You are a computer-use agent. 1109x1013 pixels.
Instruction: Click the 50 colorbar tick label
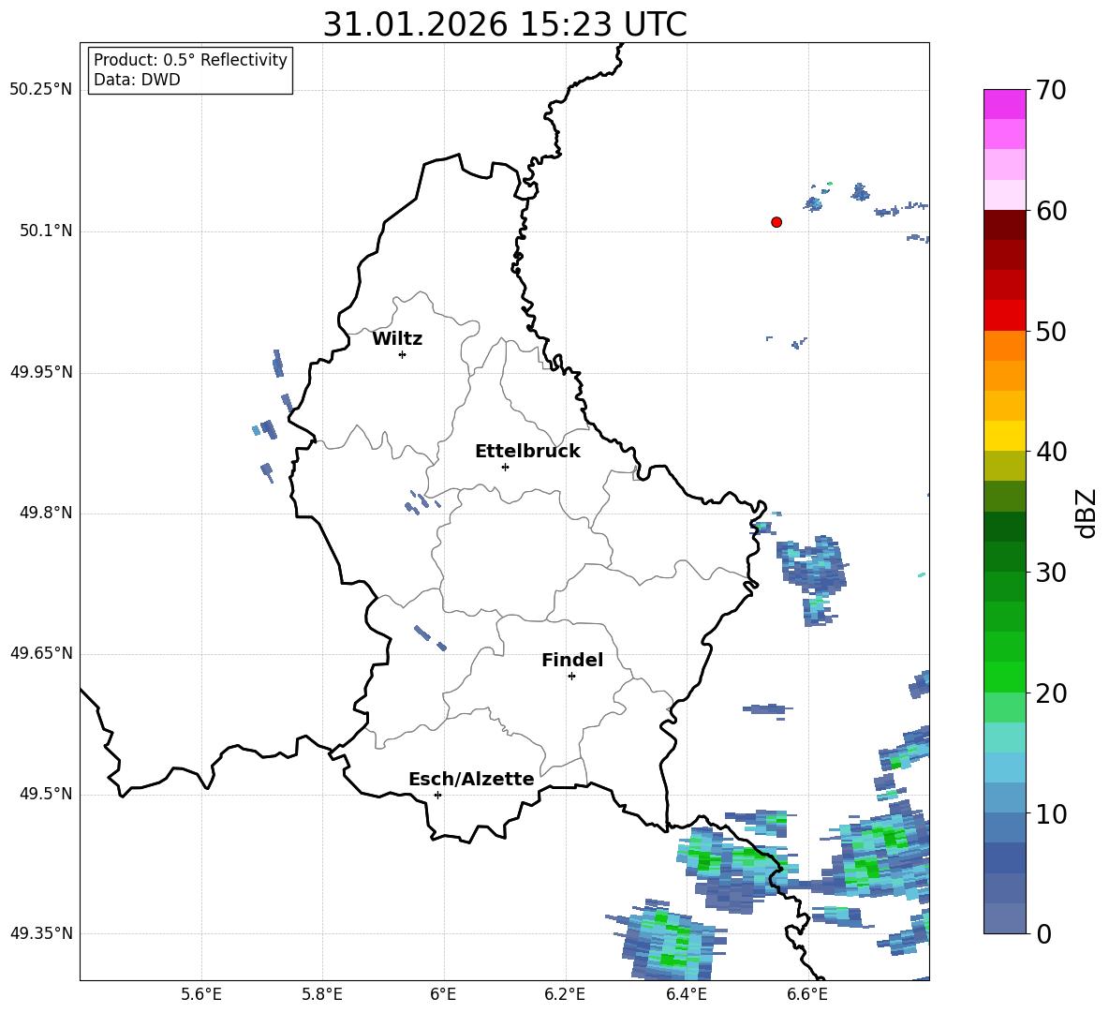(1051, 331)
